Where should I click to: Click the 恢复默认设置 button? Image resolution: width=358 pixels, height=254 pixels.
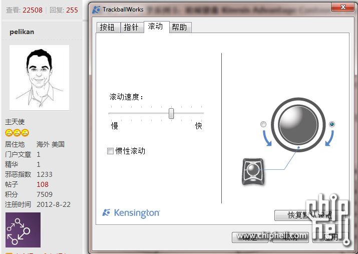[310, 215]
